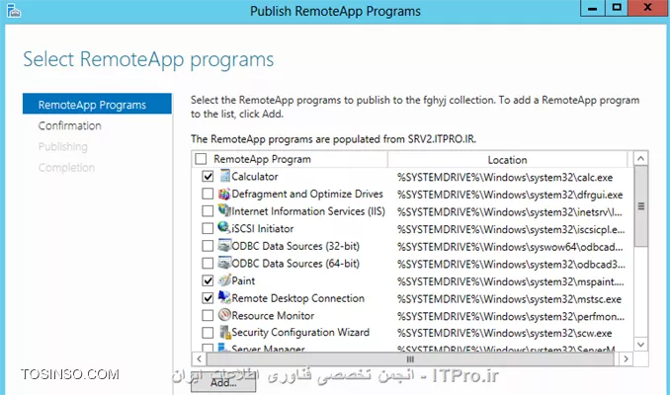Uncheck the Paint checkbox

click(208, 280)
